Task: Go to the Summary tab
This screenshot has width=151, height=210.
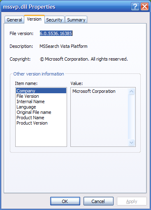Action: point(76,20)
